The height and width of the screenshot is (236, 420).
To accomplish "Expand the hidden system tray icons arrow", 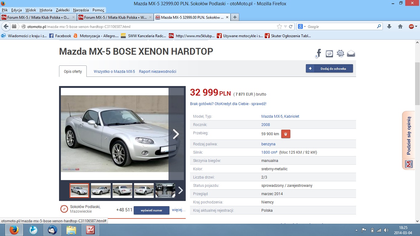I will (356, 230).
